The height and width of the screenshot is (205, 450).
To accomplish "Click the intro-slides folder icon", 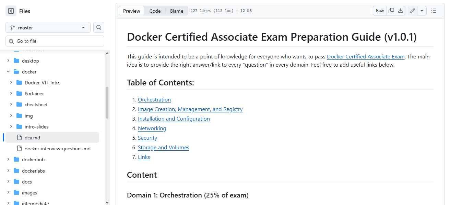I will point(19,127).
